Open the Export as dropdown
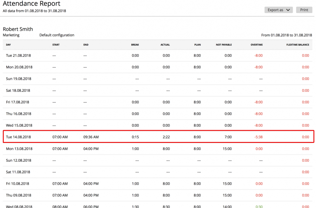316x208 pixels. pyautogui.click(x=279, y=10)
